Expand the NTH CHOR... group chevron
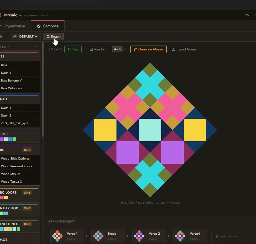 tap(38, 208)
